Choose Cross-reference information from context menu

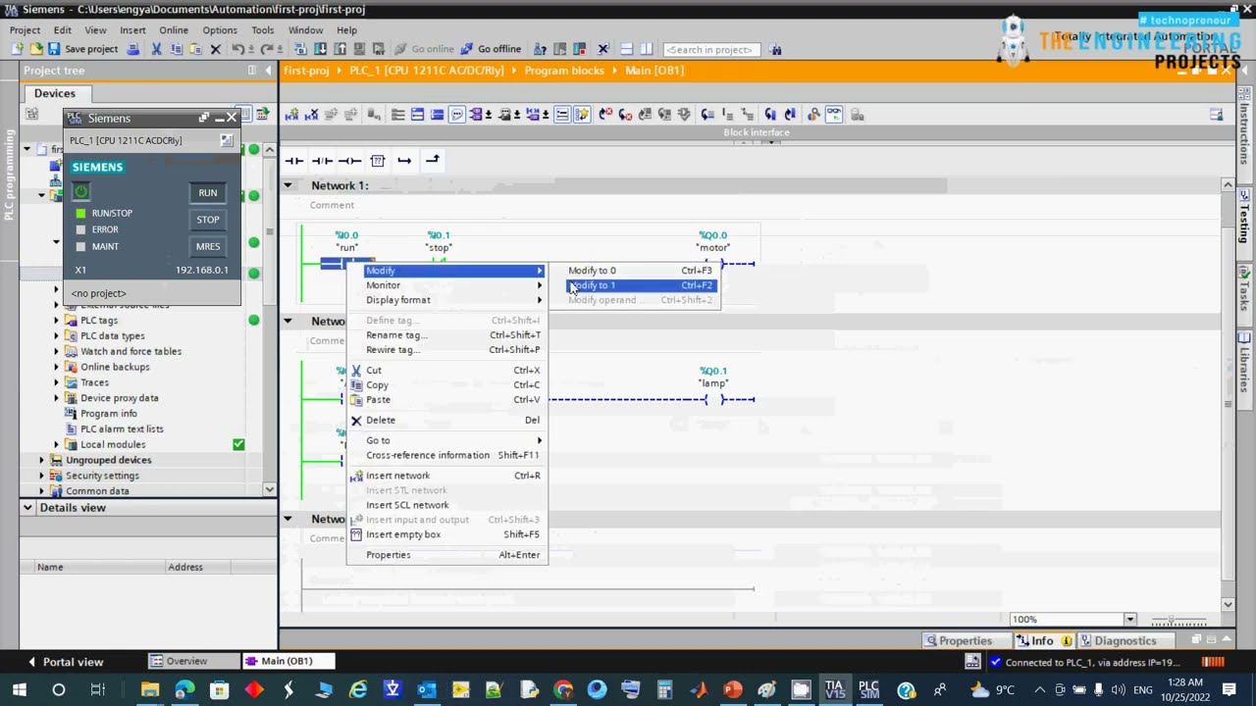click(x=446, y=455)
